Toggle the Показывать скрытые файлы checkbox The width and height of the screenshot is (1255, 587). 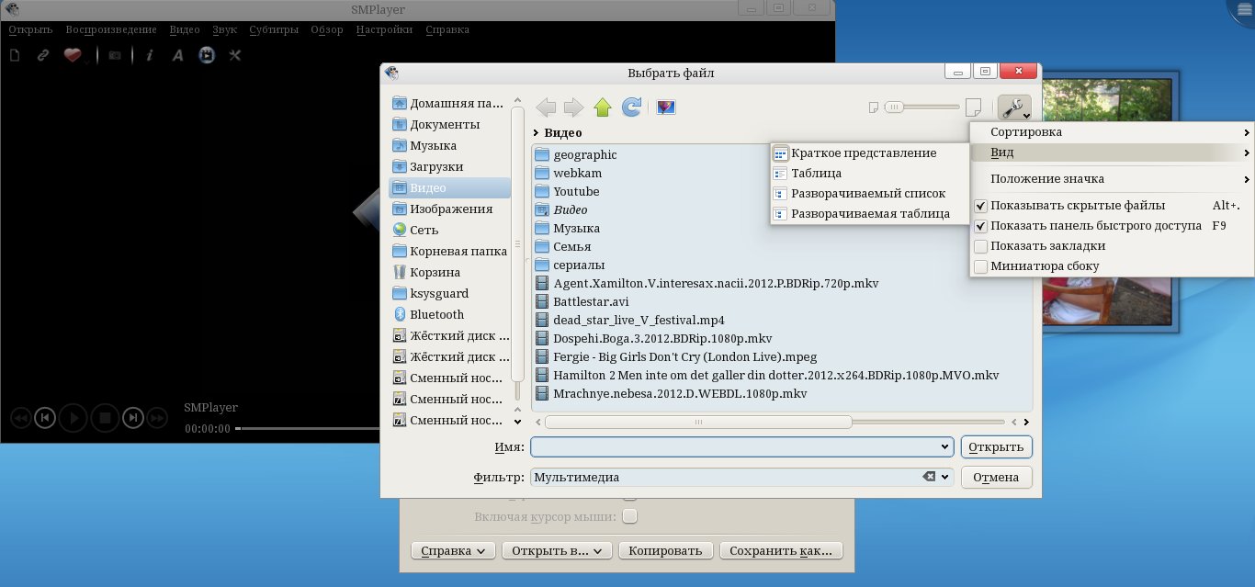coord(981,206)
